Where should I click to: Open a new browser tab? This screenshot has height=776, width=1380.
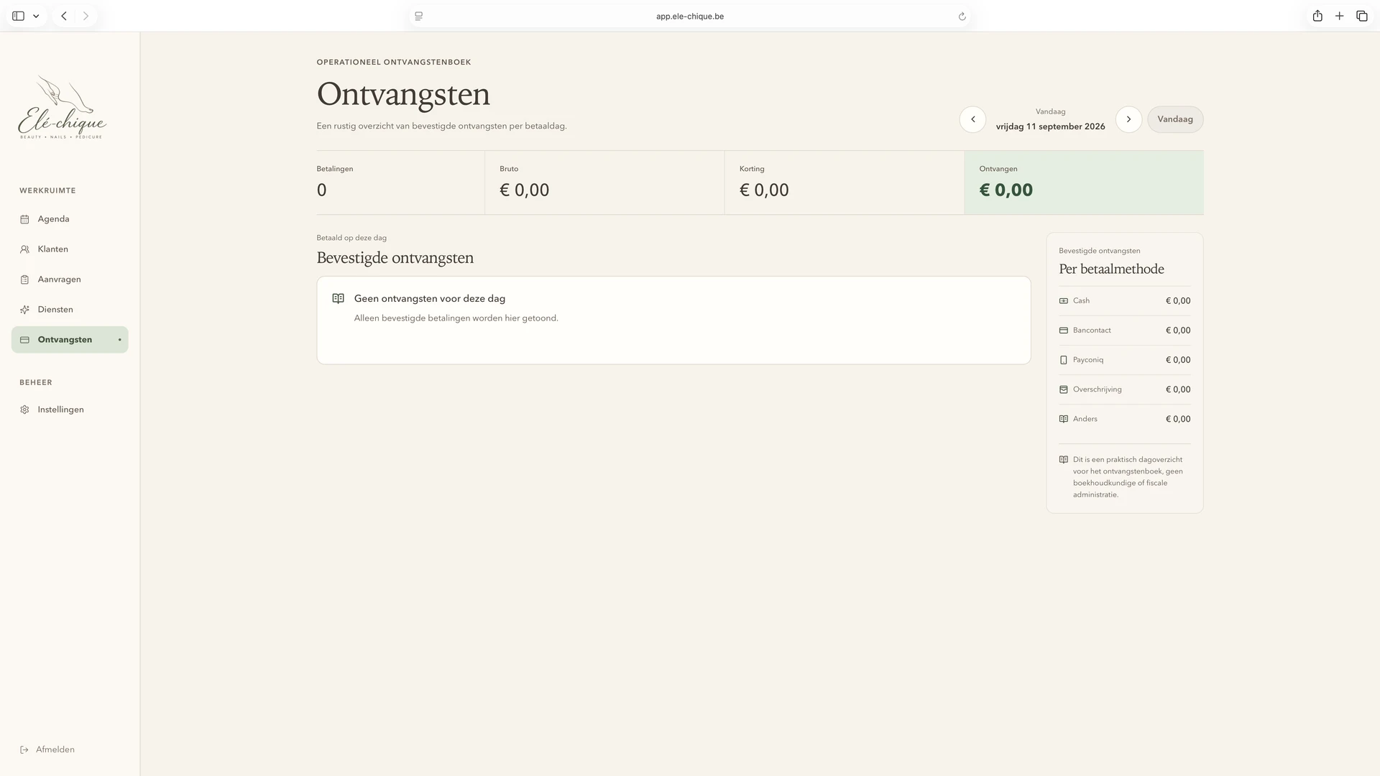coord(1340,16)
